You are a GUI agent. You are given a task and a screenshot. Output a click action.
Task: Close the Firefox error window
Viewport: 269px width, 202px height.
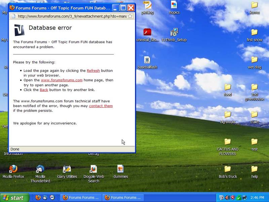point(131,8)
